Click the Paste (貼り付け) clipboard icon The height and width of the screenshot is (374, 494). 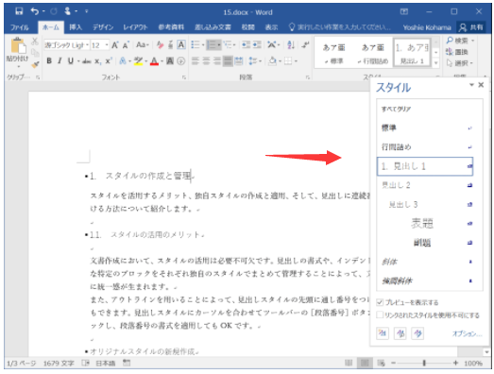18,46
